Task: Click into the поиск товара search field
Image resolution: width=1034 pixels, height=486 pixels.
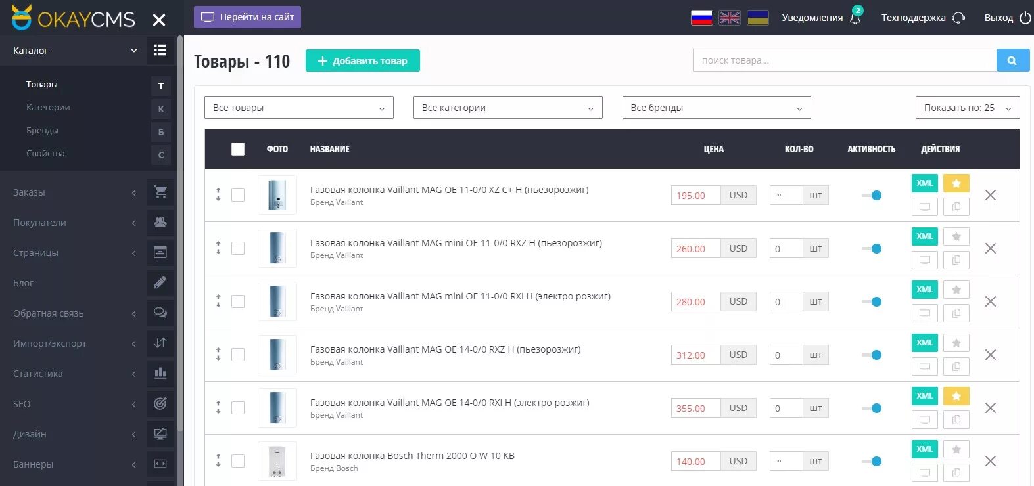Action: click(x=845, y=60)
